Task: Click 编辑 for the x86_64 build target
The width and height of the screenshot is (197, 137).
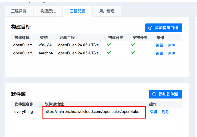Action: (160, 45)
